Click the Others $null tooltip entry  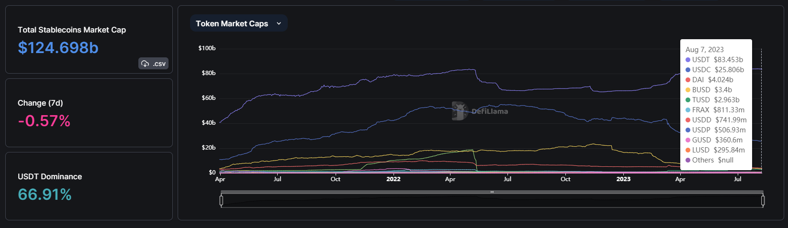pos(709,160)
